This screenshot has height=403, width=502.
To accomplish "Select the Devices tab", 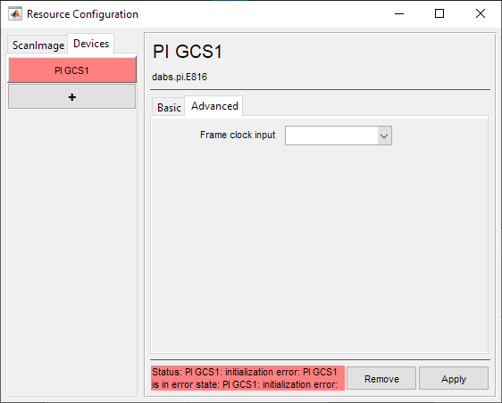I will [x=91, y=44].
